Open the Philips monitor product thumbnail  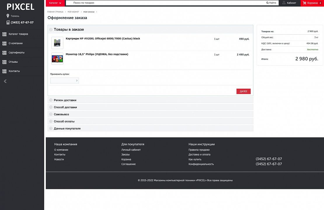57,59
